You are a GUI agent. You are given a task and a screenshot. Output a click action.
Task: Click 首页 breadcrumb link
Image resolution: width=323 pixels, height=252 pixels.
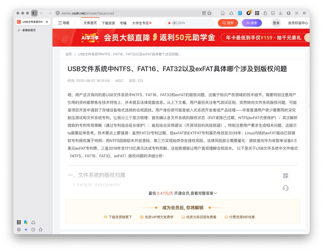coord(69,54)
